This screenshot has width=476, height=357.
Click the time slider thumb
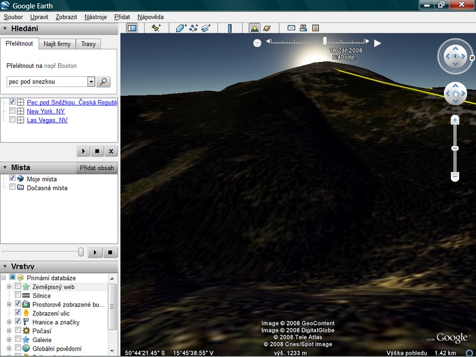click(325, 41)
